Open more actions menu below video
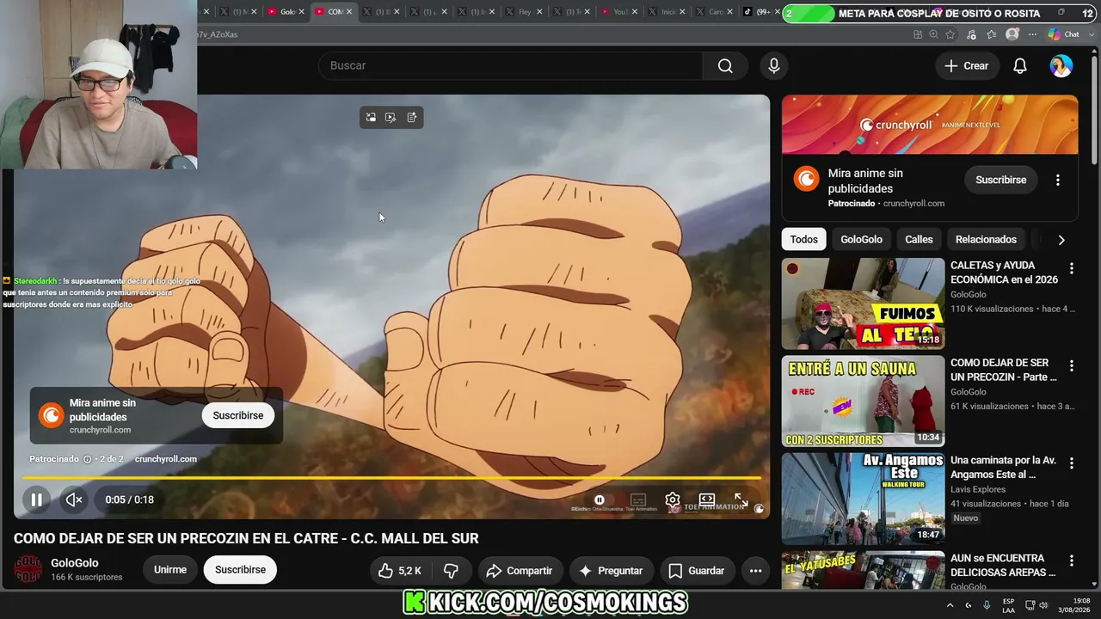This screenshot has width=1101, height=619. pos(756,571)
